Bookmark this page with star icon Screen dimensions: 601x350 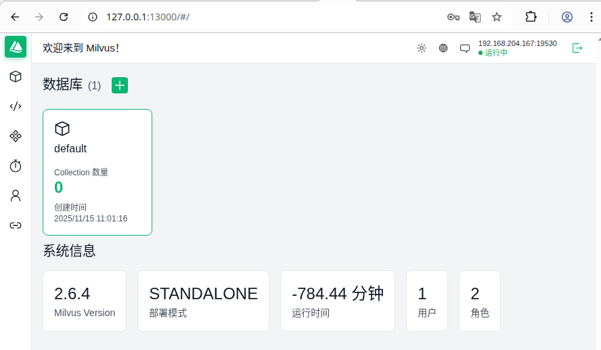point(497,17)
